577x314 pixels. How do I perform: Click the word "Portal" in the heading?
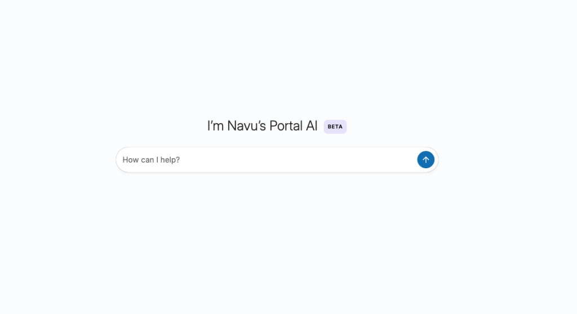[286, 126]
